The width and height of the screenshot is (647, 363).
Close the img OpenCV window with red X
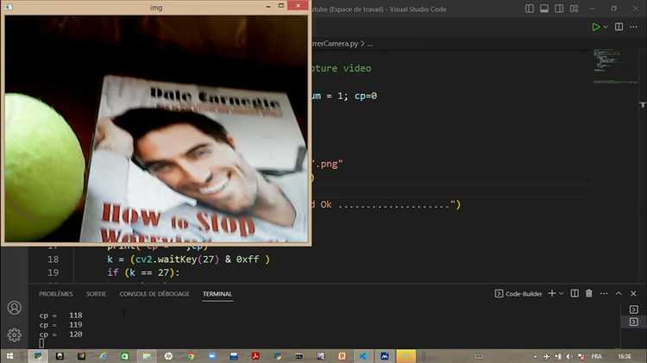click(x=298, y=5)
